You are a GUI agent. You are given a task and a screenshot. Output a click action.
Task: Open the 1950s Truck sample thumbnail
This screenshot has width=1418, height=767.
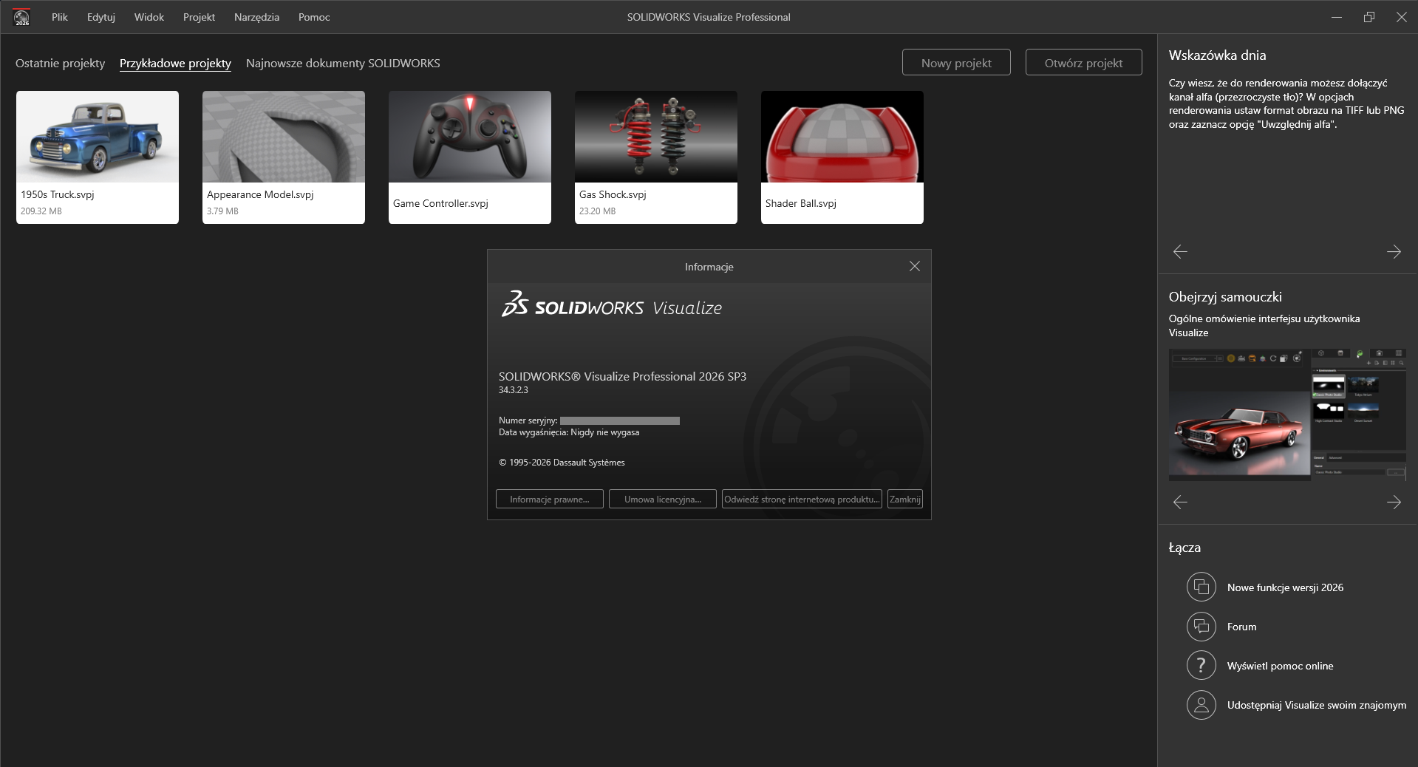coord(98,137)
